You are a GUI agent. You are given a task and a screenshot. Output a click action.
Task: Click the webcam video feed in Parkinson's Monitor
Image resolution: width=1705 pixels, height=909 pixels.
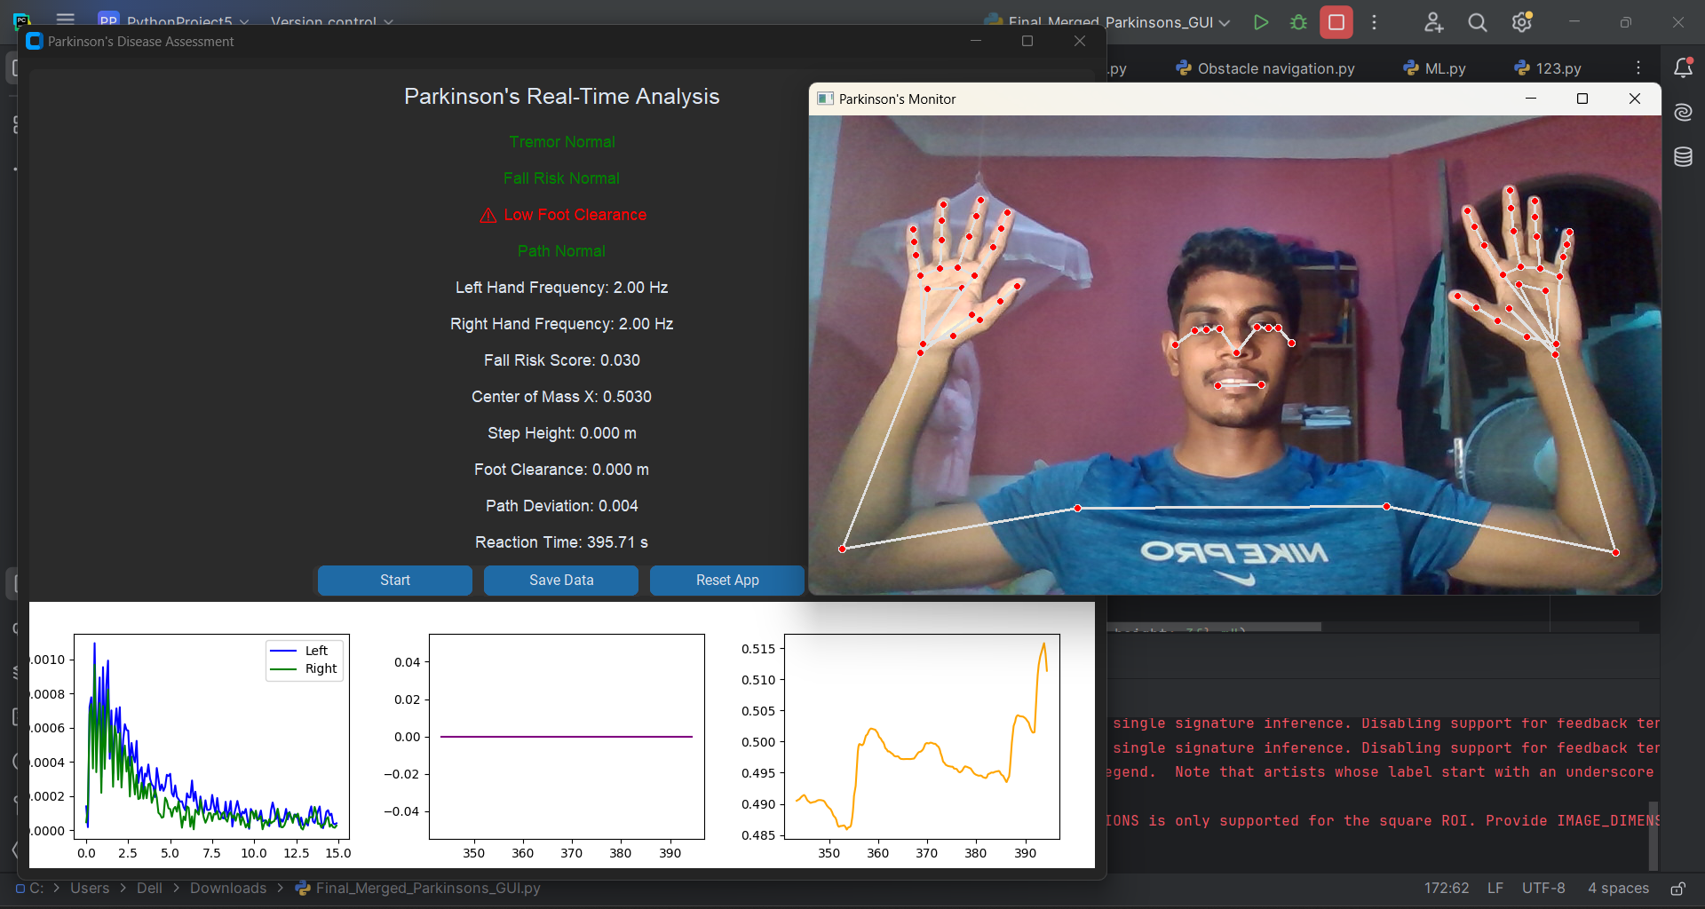(1234, 355)
